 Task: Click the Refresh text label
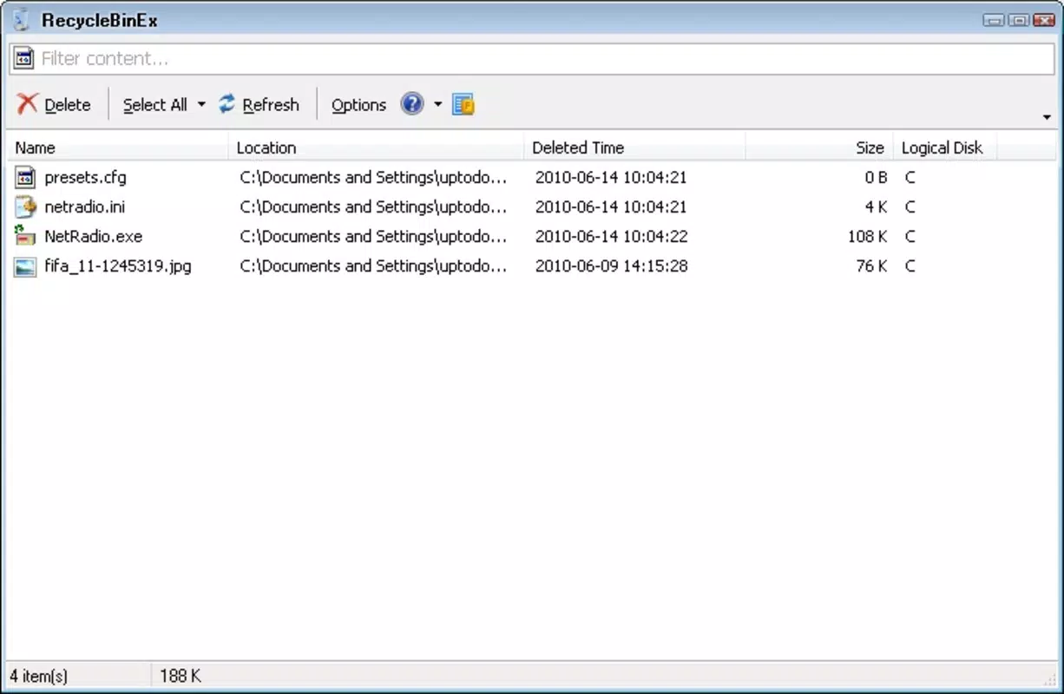coord(271,105)
